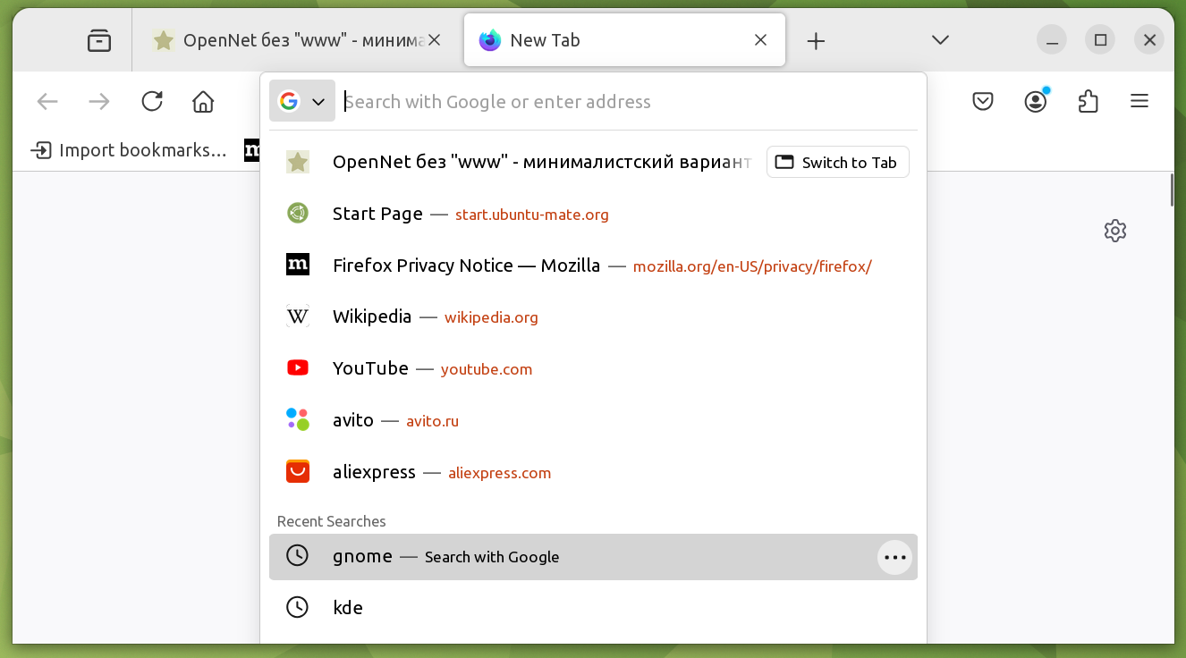This screenshot has width=1186, height=658.
Task: Click the Back navigation arrow
Action: [x=47, y=101]
